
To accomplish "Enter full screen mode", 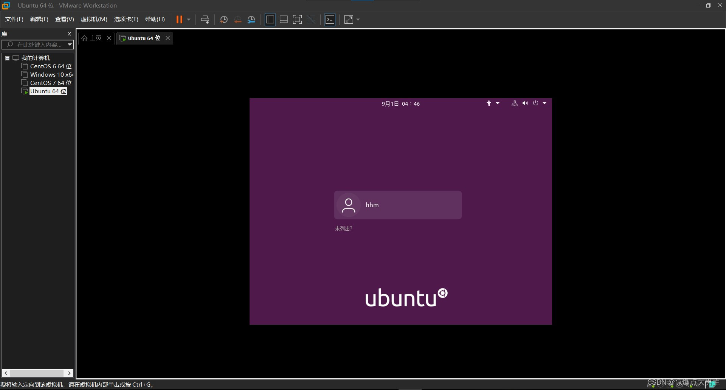I will [x=298, y=20].
